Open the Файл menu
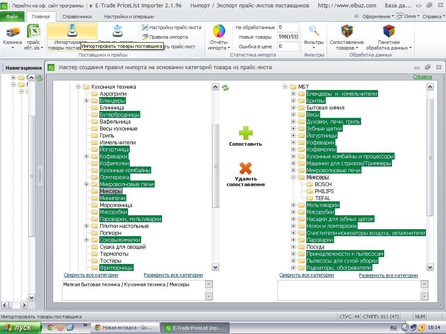The image size is (446, 334). click(x=12, y=17)
